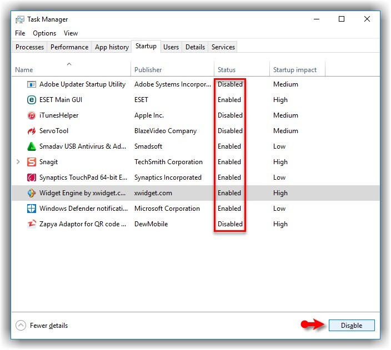This screenshot has height=350, width=391.
Task: Maximize the Task Manager window
Action: click(x=342, y=19)
